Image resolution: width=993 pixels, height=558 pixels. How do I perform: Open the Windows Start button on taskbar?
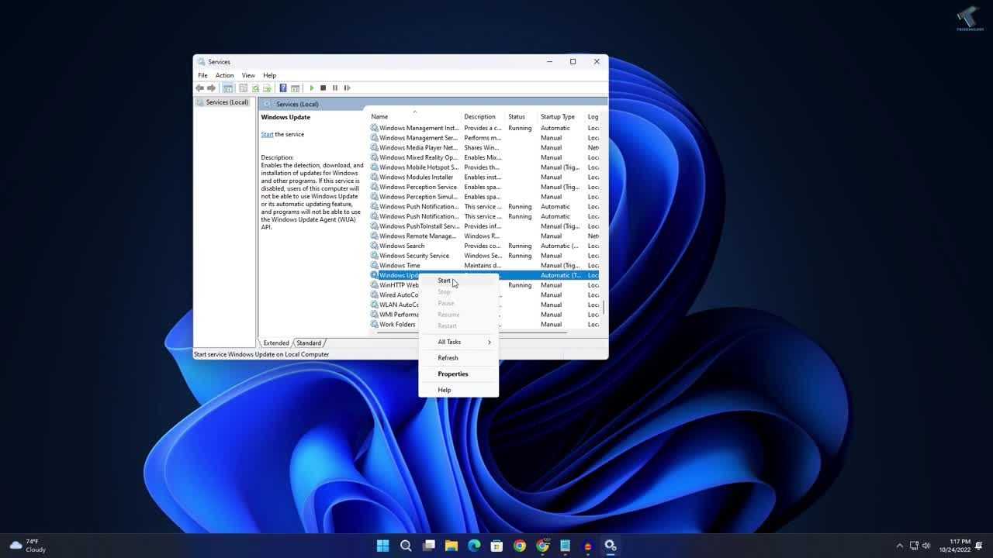coord(382,546)
